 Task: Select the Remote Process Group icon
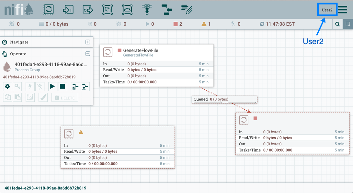(x=127, y=9)
